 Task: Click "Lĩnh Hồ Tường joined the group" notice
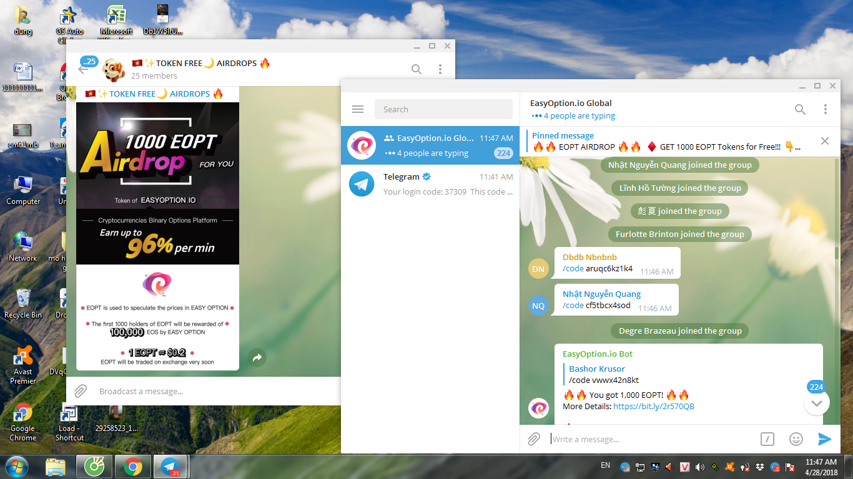point(680,188)
